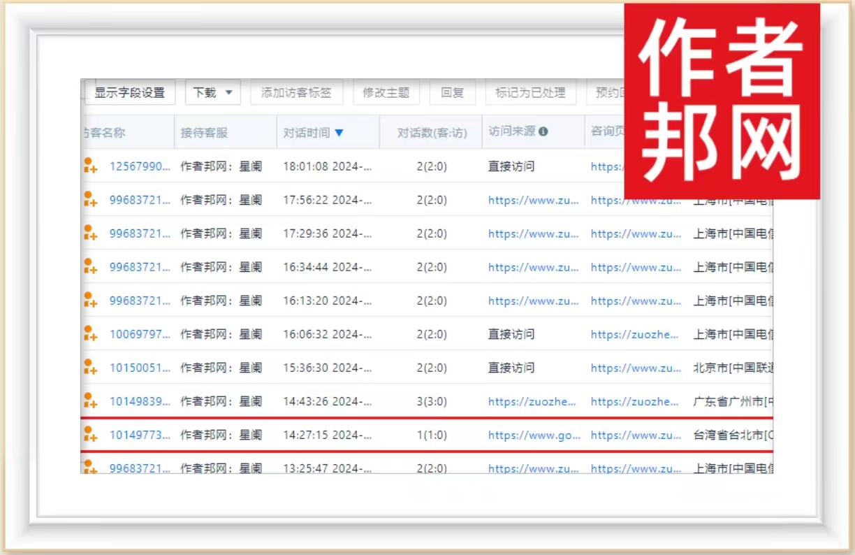This screenshot has height=555, width=855.
Task: Click the add-visitor icon in the 17:56:22 row
Action: 89,200
